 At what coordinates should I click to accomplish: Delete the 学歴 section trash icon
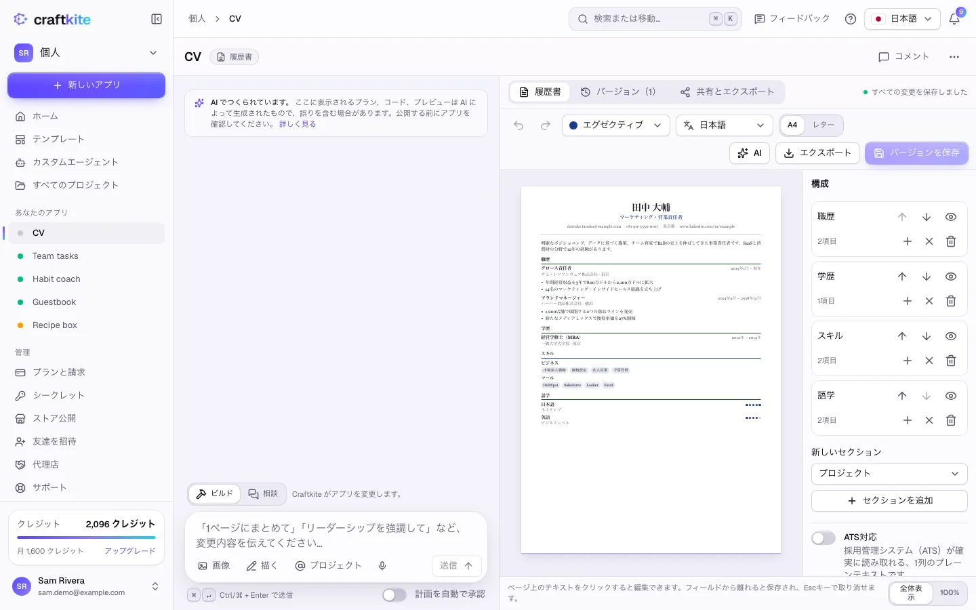951,301
